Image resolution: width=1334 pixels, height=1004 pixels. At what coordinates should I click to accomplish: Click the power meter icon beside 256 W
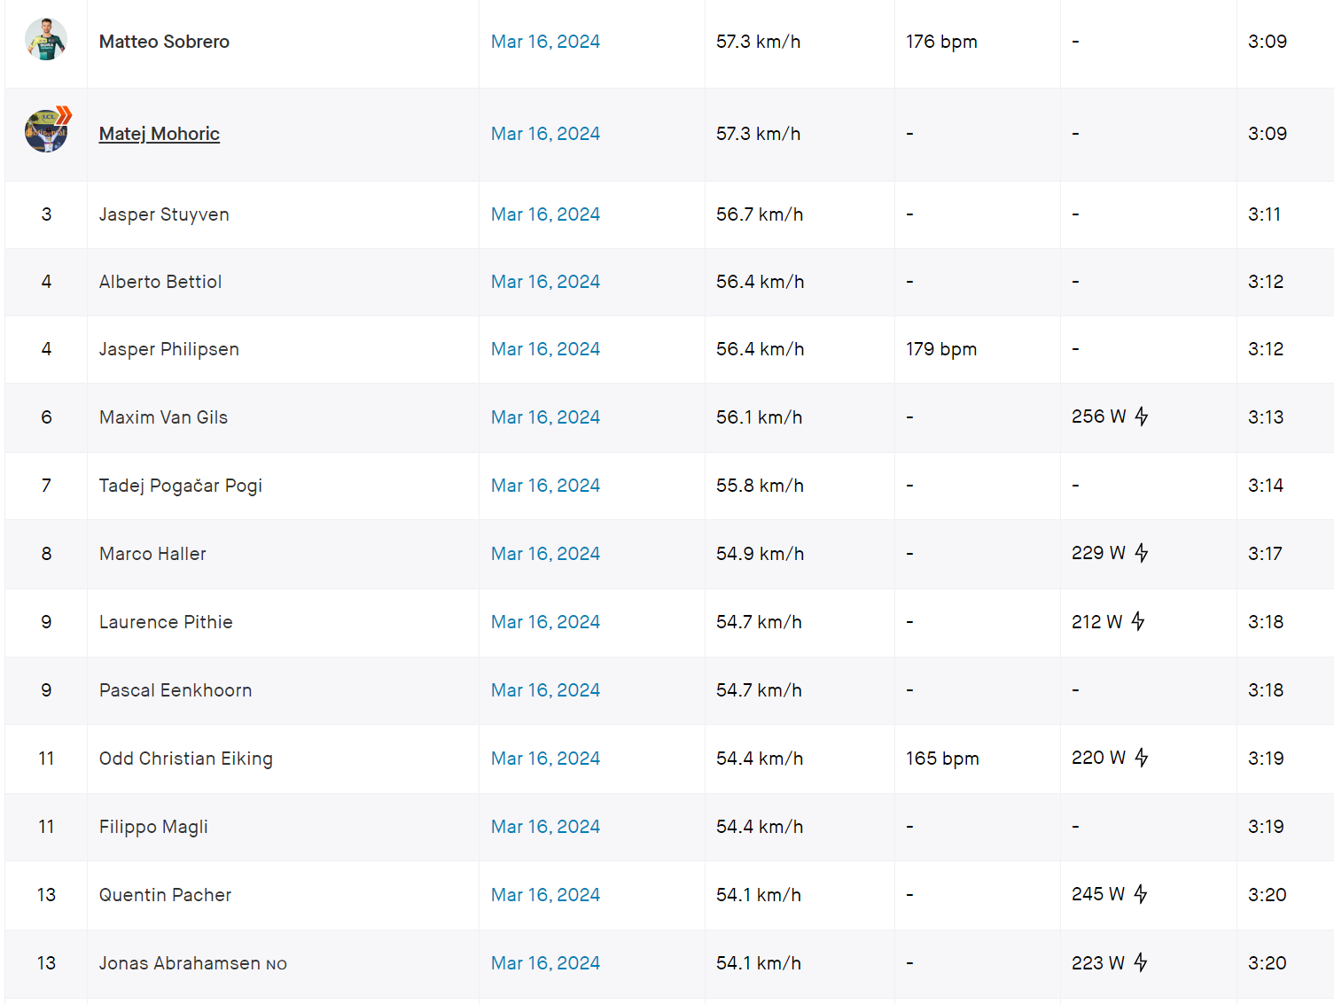(1142, 416)
